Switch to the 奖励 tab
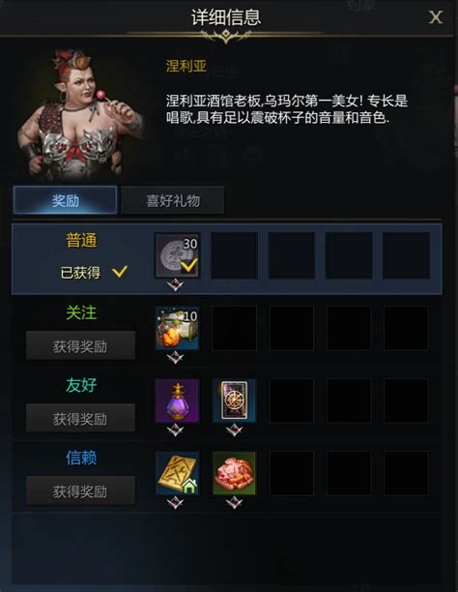Viewport: 458px width, 592px height. pos(65,200)
